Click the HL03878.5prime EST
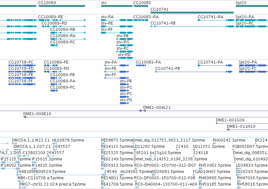 pyautogui.click(x=55, y=143)
